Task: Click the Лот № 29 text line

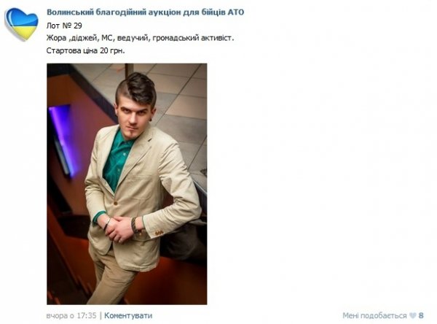Action: pyautogui.click(x=64, y=26)
